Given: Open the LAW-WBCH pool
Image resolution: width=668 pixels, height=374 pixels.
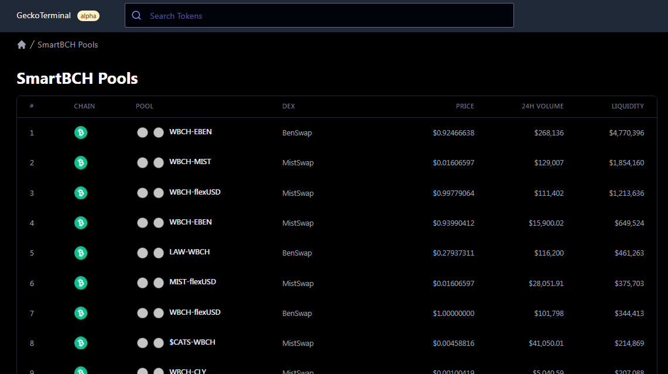Looking at the screenshot, I should (190, 252).
